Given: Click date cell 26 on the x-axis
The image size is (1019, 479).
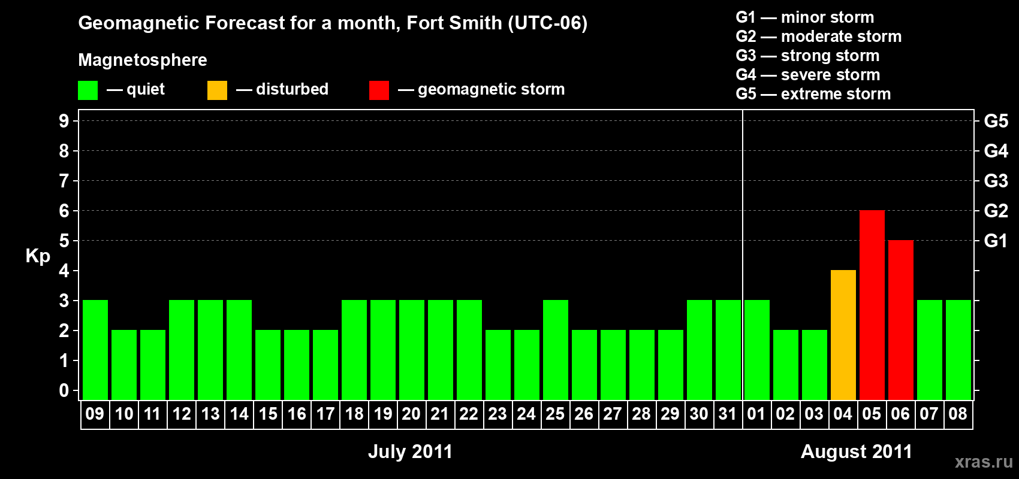Looking at the screenshot, I should click(584, 414).
